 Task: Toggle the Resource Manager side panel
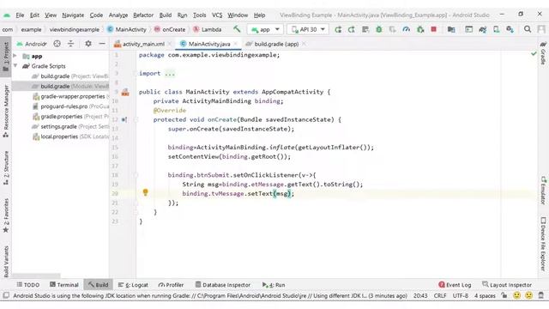coord(6,111)
